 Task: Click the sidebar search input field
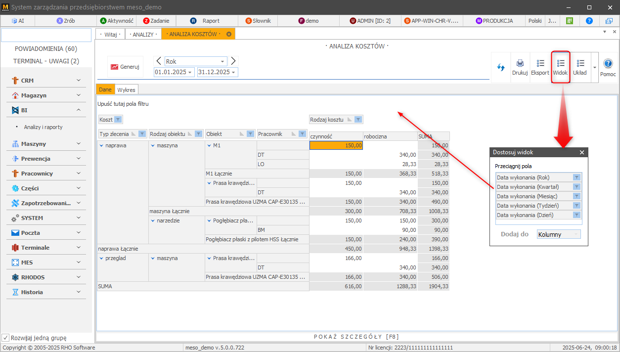point(46,35)
